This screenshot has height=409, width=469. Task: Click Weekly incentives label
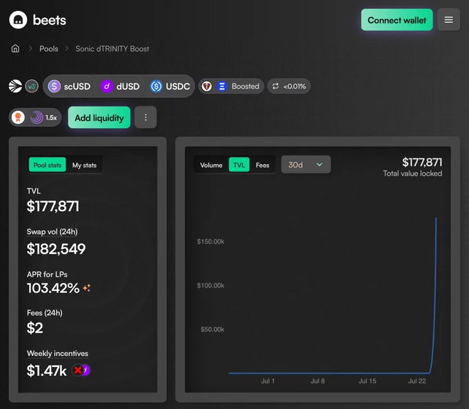coord(57,353)
